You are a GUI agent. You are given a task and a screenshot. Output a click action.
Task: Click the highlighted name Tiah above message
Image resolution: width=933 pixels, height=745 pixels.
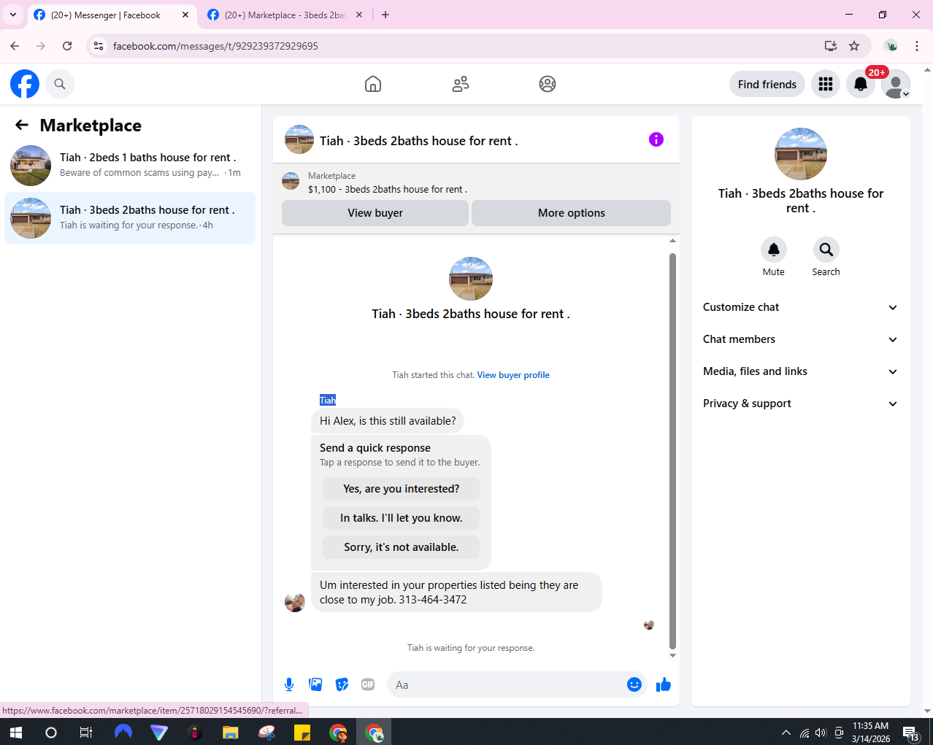(328, 400)
